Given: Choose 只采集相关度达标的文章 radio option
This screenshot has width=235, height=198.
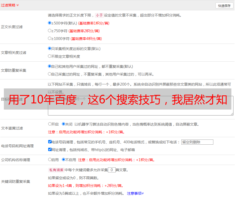Looking at the screenshot, I should coord(50,48).
